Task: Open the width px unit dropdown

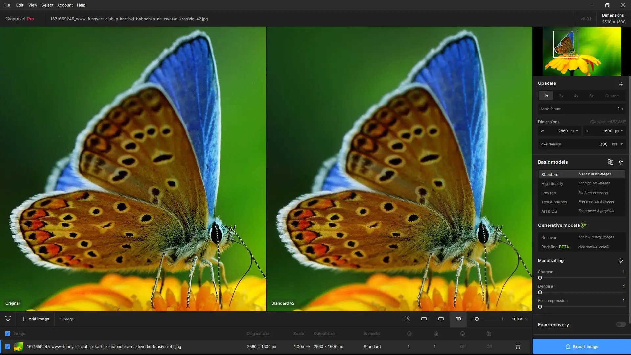Action: coord(574,131)
